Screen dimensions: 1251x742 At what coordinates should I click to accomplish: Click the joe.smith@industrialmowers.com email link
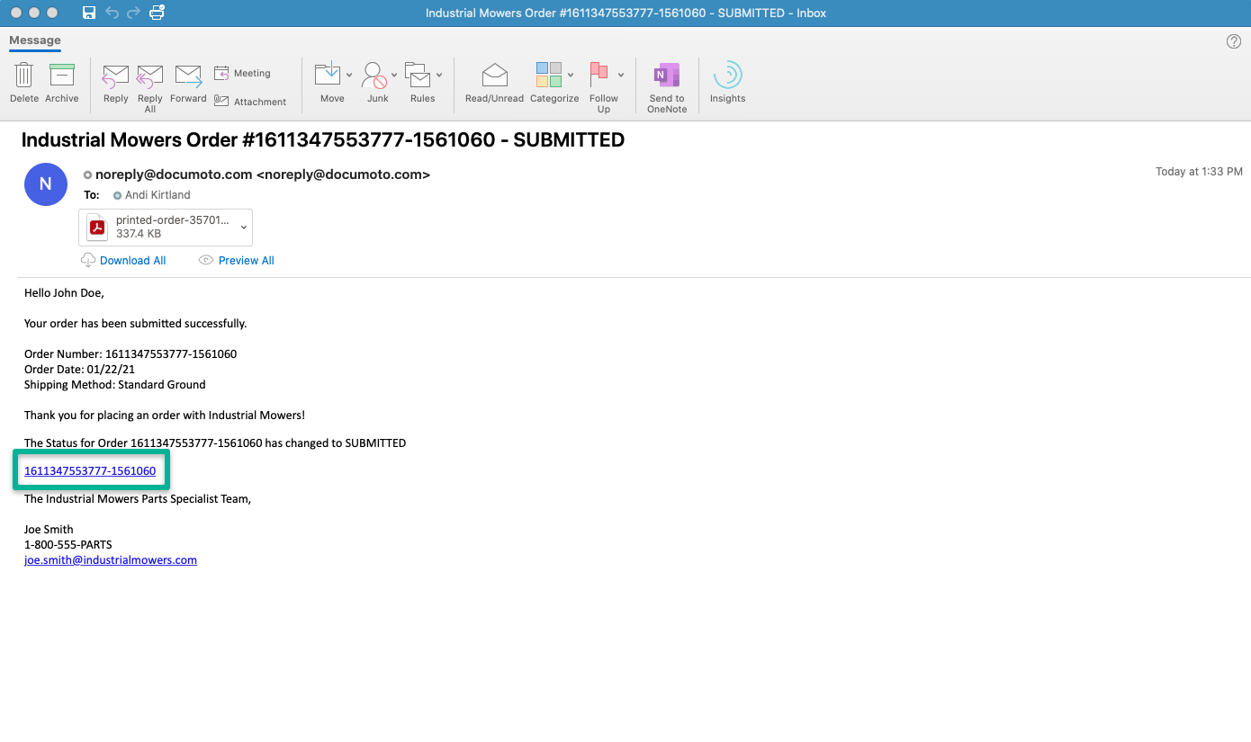pos(111,560)
